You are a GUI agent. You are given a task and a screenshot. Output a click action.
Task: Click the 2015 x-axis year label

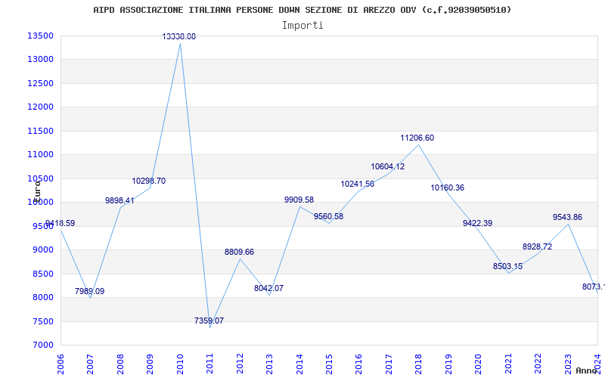pyautogui.click(x=329, y=364)
